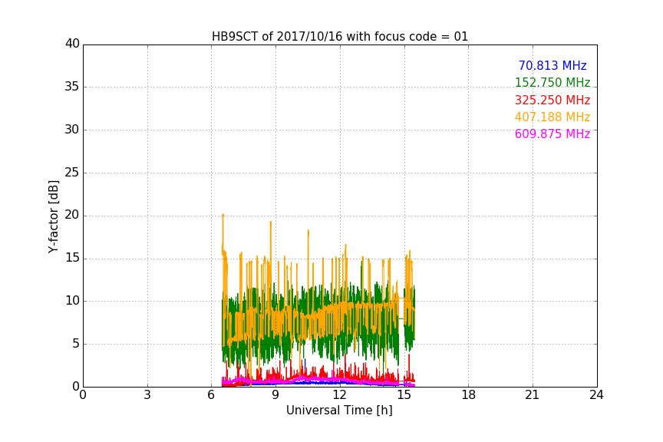Click the y-axis tick label 30
The height and width of the screenshot is (442, 663).
point(72,130)
